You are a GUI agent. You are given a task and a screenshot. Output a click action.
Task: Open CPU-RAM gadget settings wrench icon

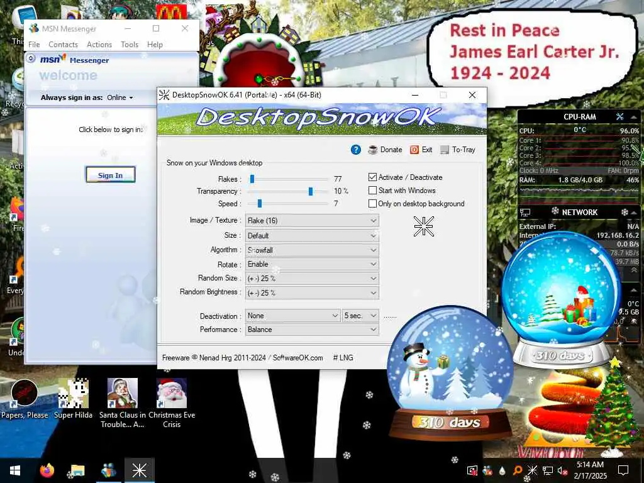(619, 117)
